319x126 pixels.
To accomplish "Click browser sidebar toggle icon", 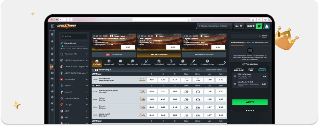I will point(70,19).
